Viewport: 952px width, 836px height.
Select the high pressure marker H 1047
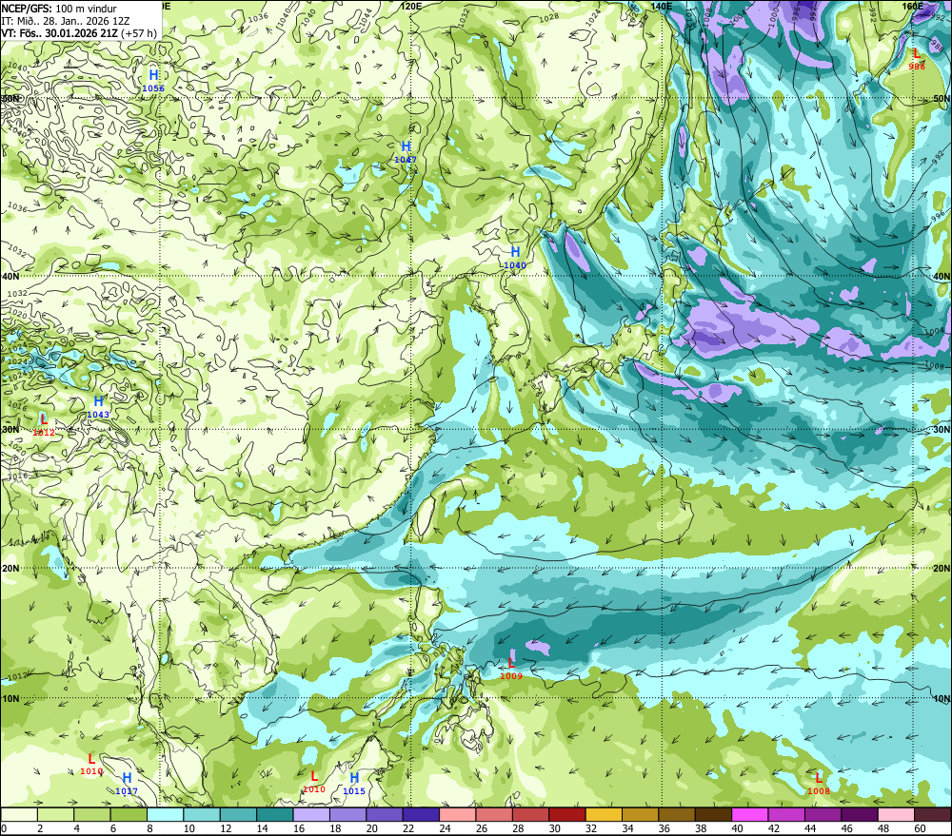click(406, 151)
